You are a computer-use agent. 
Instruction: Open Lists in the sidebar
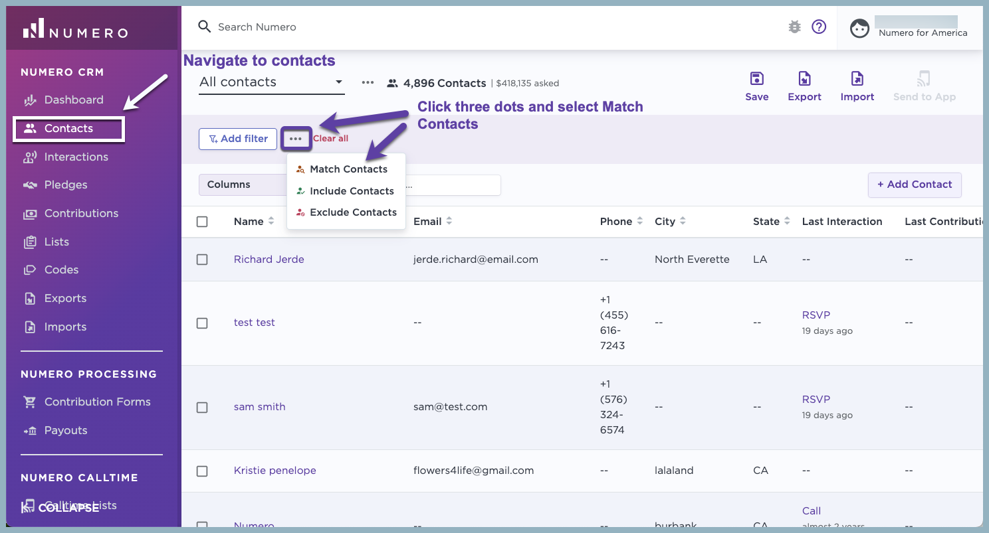point(46,242)
